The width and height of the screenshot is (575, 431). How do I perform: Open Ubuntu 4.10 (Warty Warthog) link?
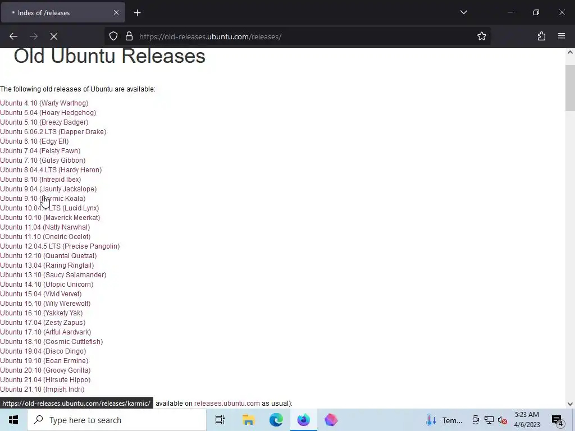click(44, 103)
